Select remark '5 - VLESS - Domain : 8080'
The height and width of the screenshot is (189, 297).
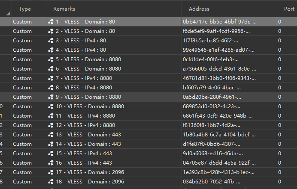(x=88, y=59)
